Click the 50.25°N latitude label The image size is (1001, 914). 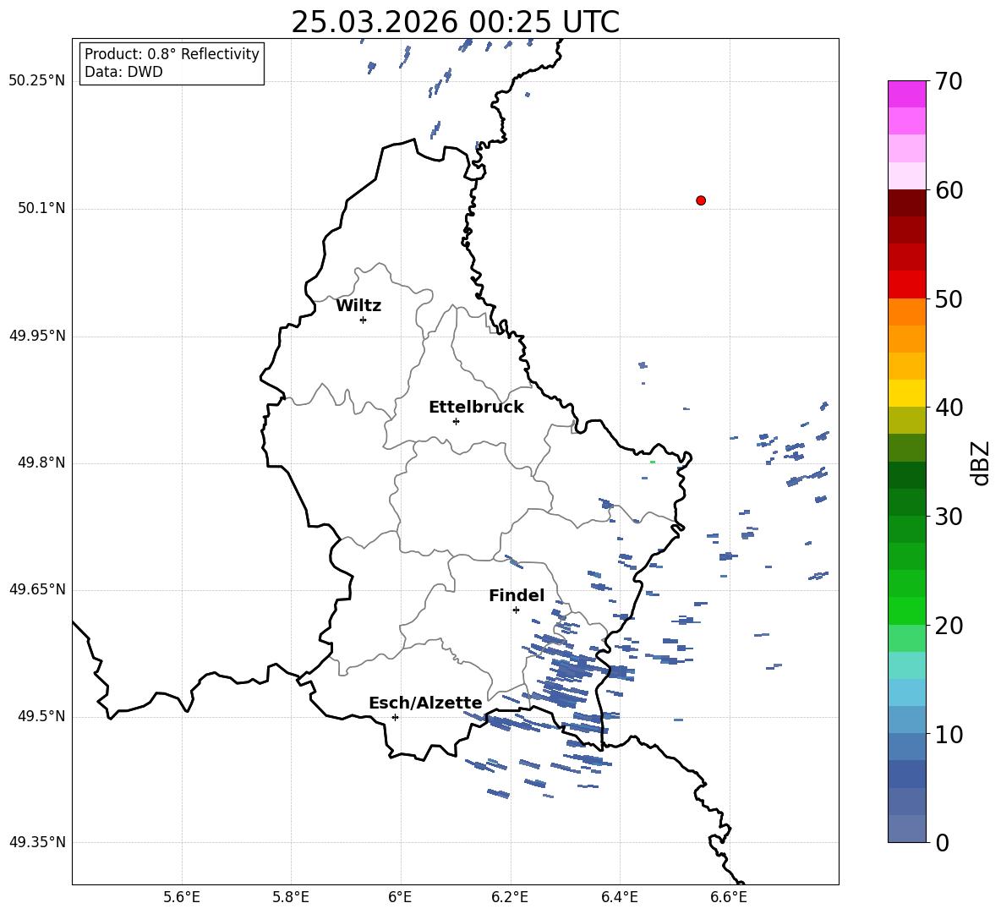click(x=36, y=81)
